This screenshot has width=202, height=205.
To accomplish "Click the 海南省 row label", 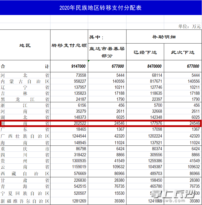I will [x=25, y=143].
